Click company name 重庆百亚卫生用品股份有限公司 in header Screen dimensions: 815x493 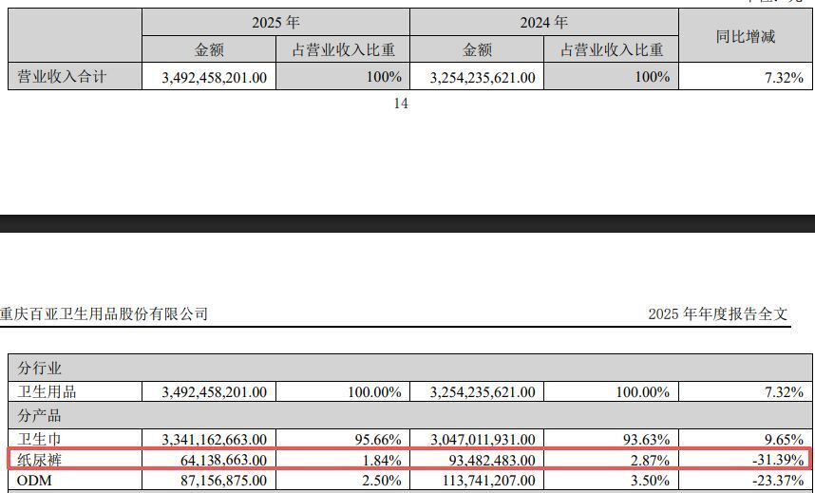[x=104, y=314]
